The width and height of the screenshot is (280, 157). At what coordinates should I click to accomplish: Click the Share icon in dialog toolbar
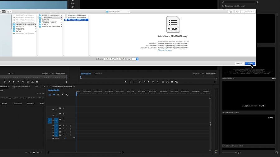click(231, 12)
